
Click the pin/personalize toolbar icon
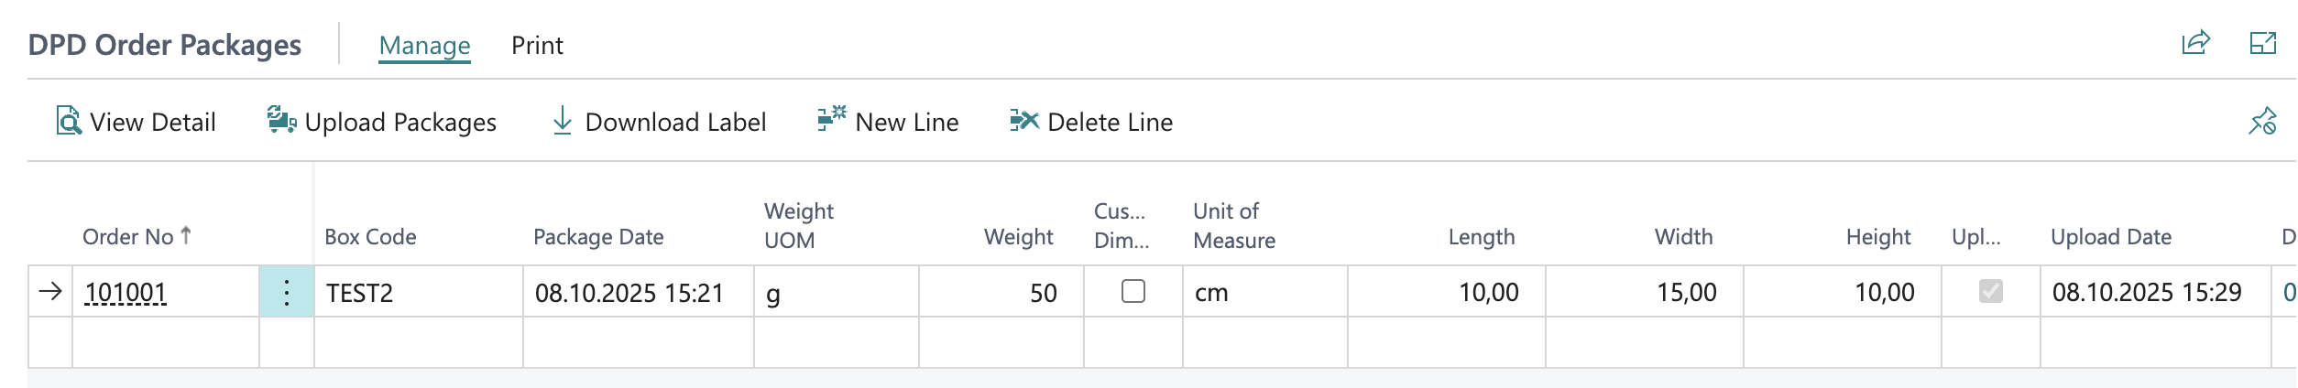[x=2262, y=122]
